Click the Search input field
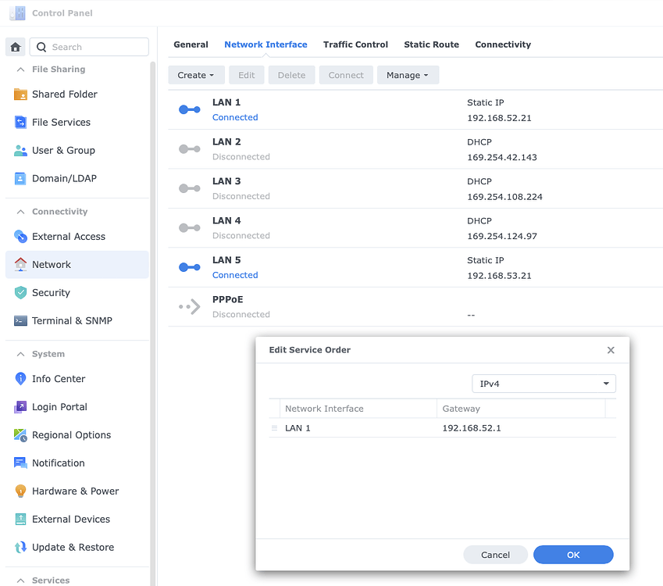 click(89, 47)
